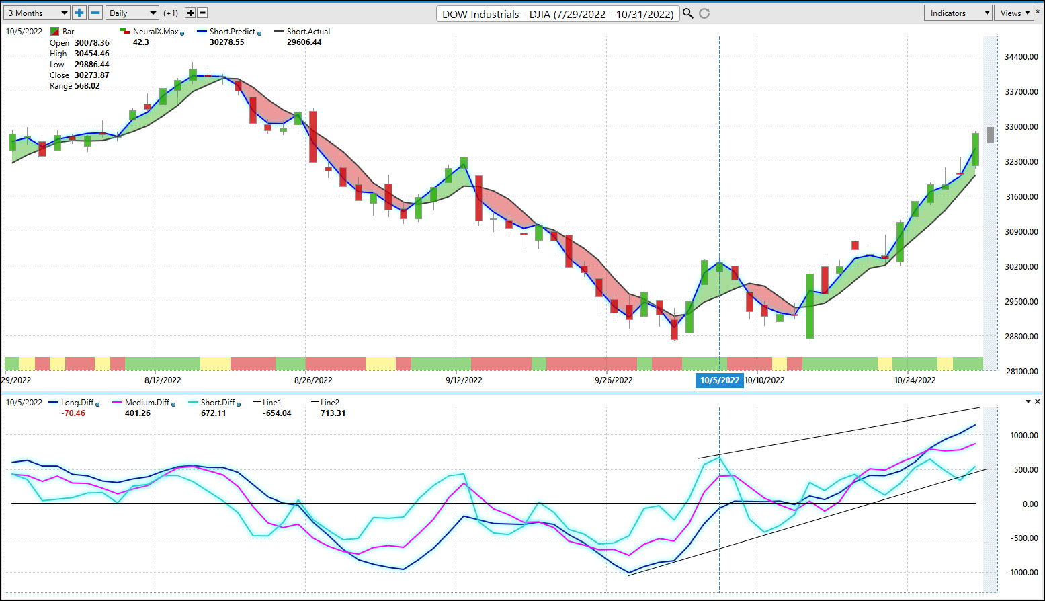Click the Long.Diff value -70.46
The height and width of the screenshot is (601, 1045).
(x=73, y=413)
